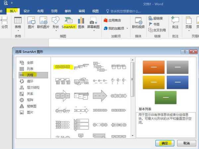199x149 pixels.
Task: Select the Picture (图片) SmartArt category
Action: tap(33, 112)
